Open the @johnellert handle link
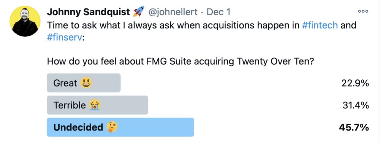380x143 pixels. 173,12
